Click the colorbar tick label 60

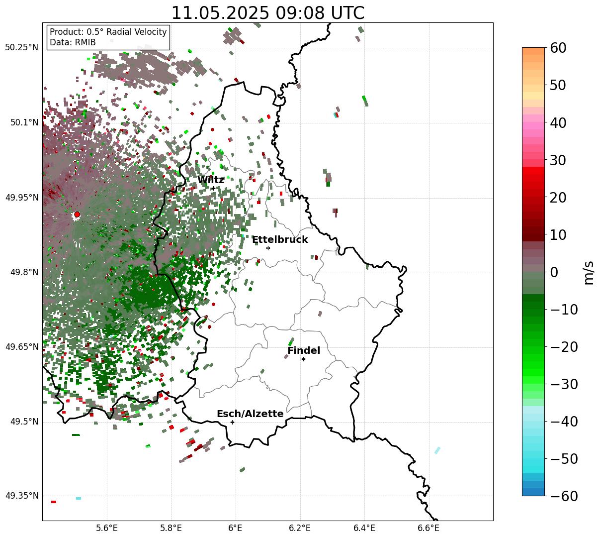[558, 48]
